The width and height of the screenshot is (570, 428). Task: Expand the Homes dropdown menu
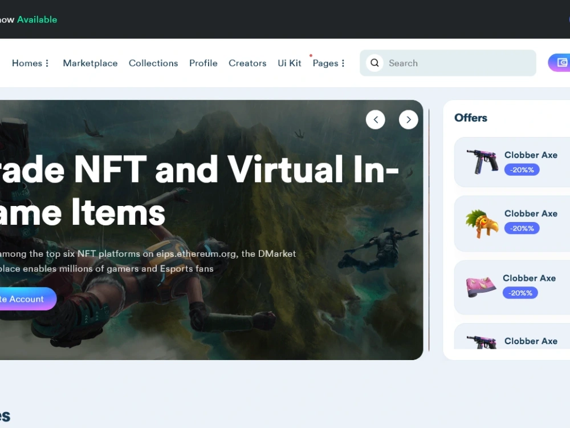click(x=31, y=63)
